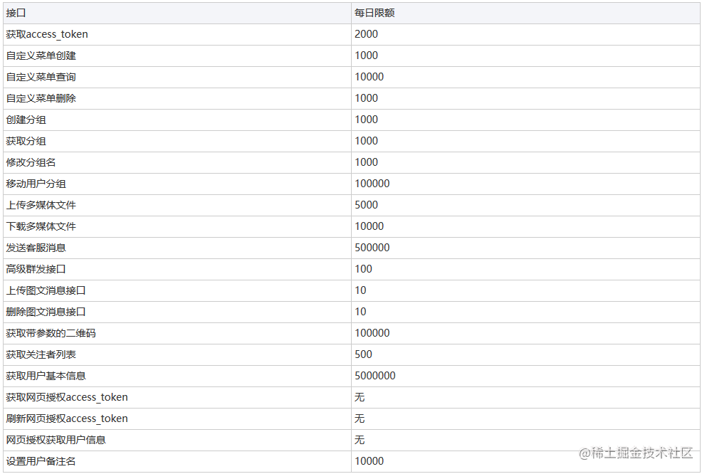Click the '1000' limit in the 自定义菜单删除 row
This screenshot has height=474, width=707.
[366, 98]
